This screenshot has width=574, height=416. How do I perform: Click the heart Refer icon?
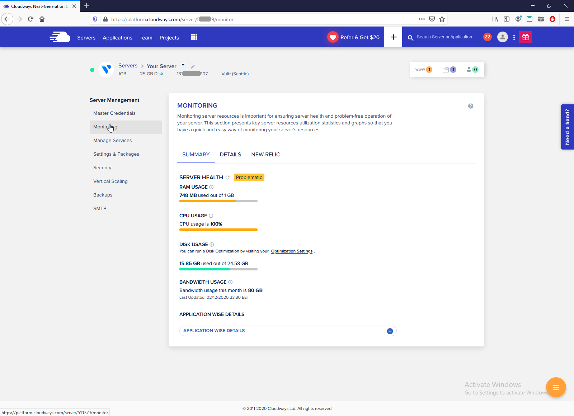pyautogui.click(x=333, y=37)
